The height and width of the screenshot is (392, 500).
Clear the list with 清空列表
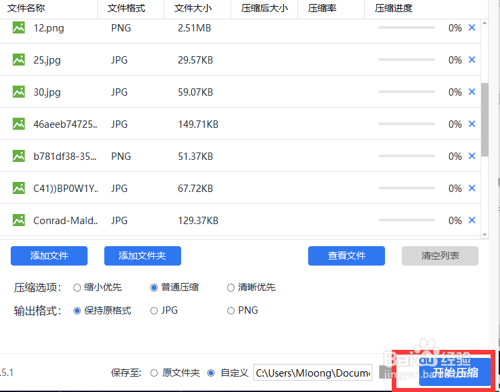(440, 256)
